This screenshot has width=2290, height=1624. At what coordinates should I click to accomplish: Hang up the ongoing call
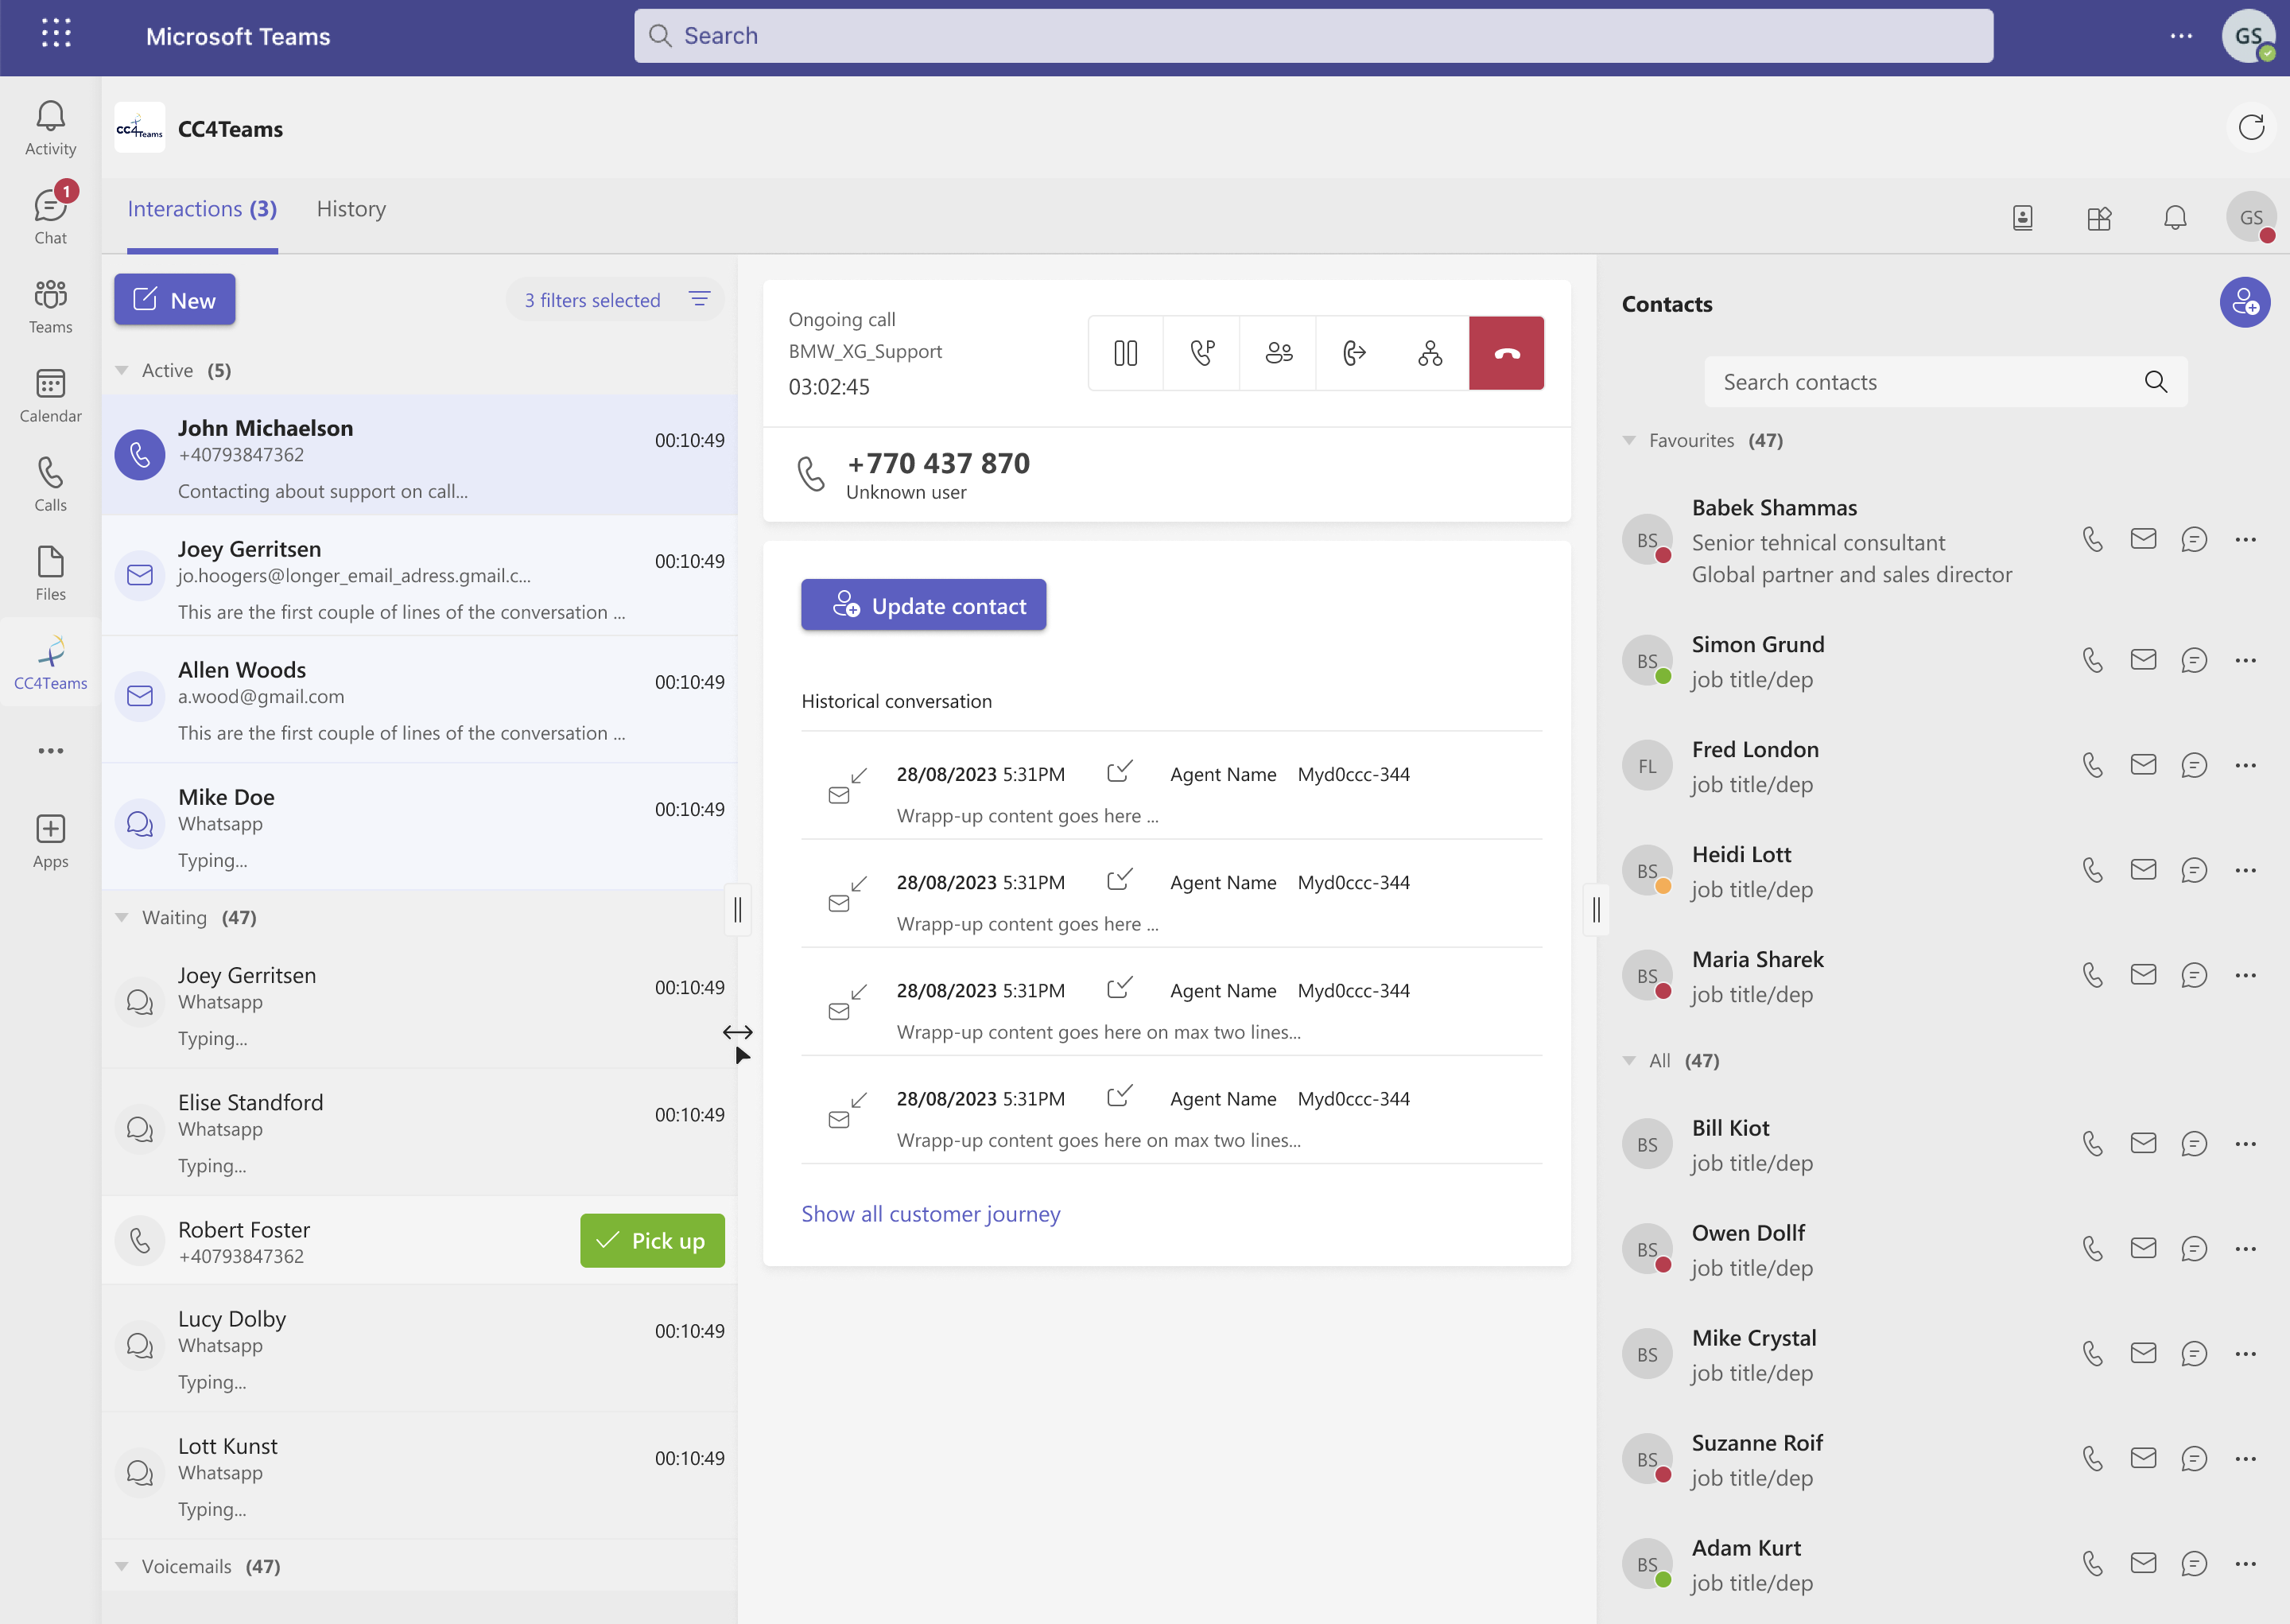point(1506,353)
